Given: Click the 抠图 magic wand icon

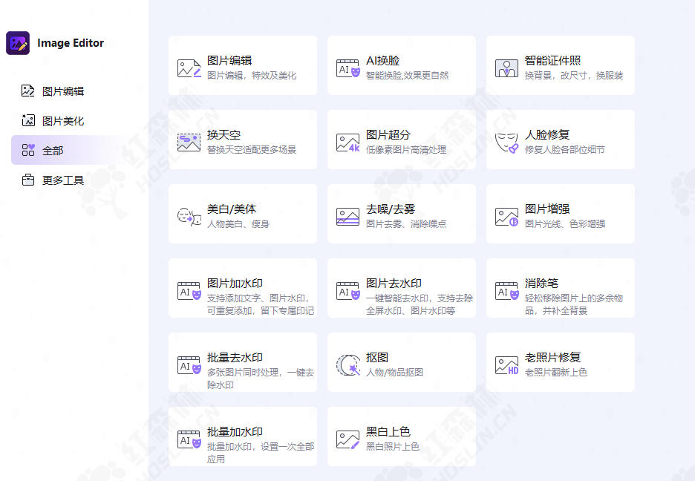Looking at the screenshot, I should [348, 365].
